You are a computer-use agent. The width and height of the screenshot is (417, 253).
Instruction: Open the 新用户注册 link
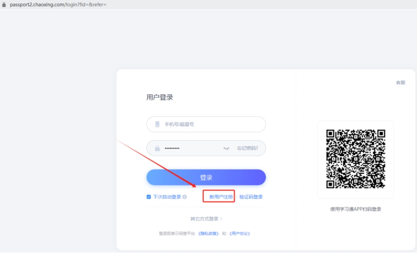pos(221,197)
